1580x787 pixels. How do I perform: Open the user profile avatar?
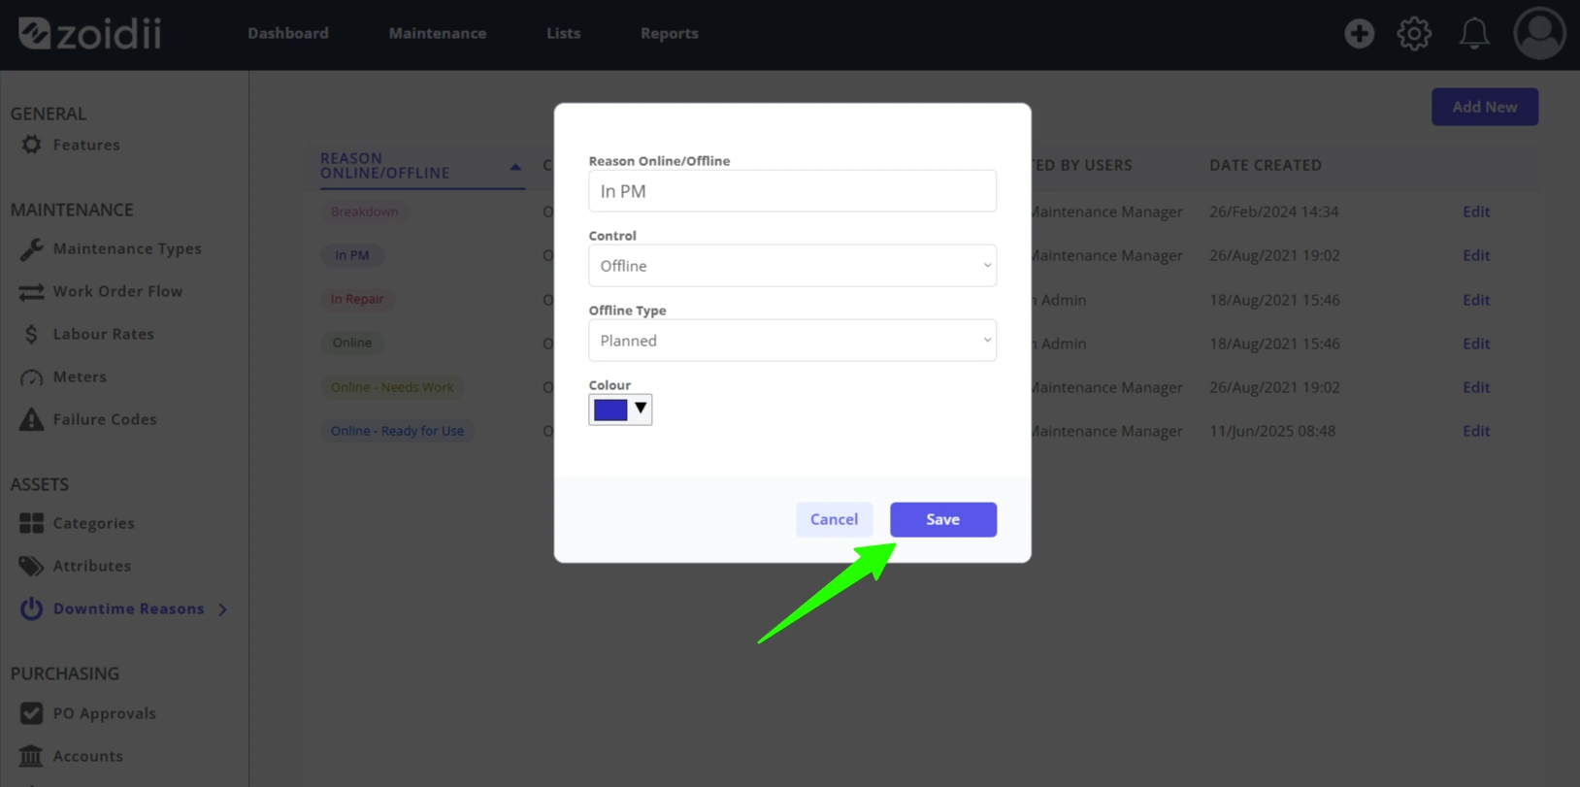(x=1539, y=33)
